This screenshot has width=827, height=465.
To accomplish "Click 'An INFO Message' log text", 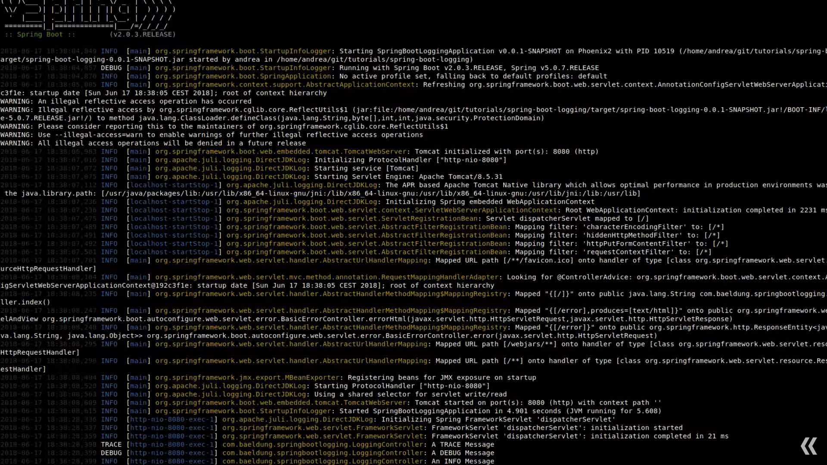I will click(463, 462).
